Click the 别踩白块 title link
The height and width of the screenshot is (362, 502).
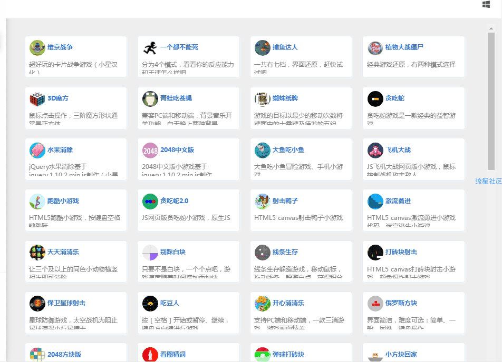click(x=173, y=252)
